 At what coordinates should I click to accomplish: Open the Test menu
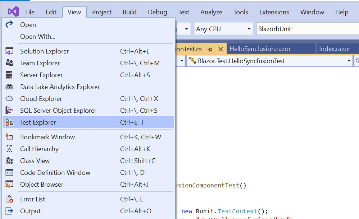[183, 12]
